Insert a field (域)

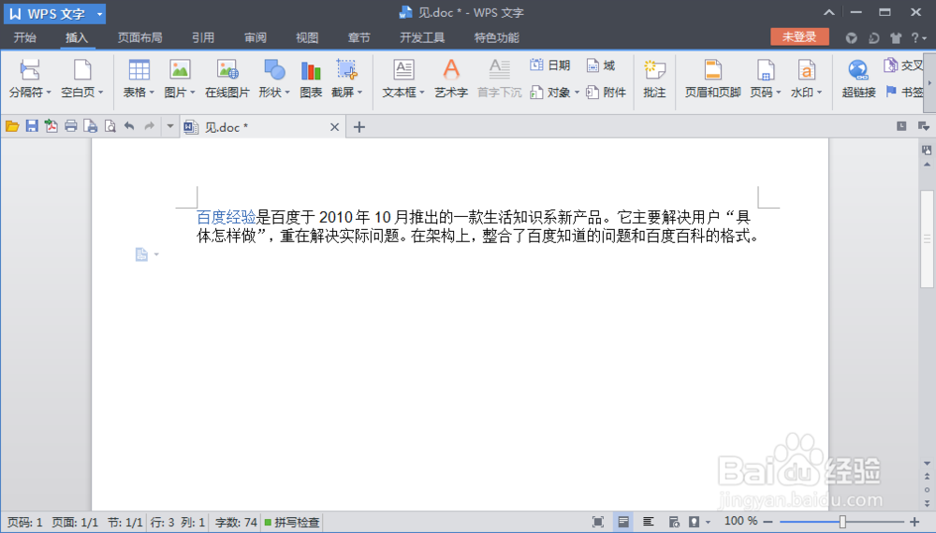click(x=601, y=65)
